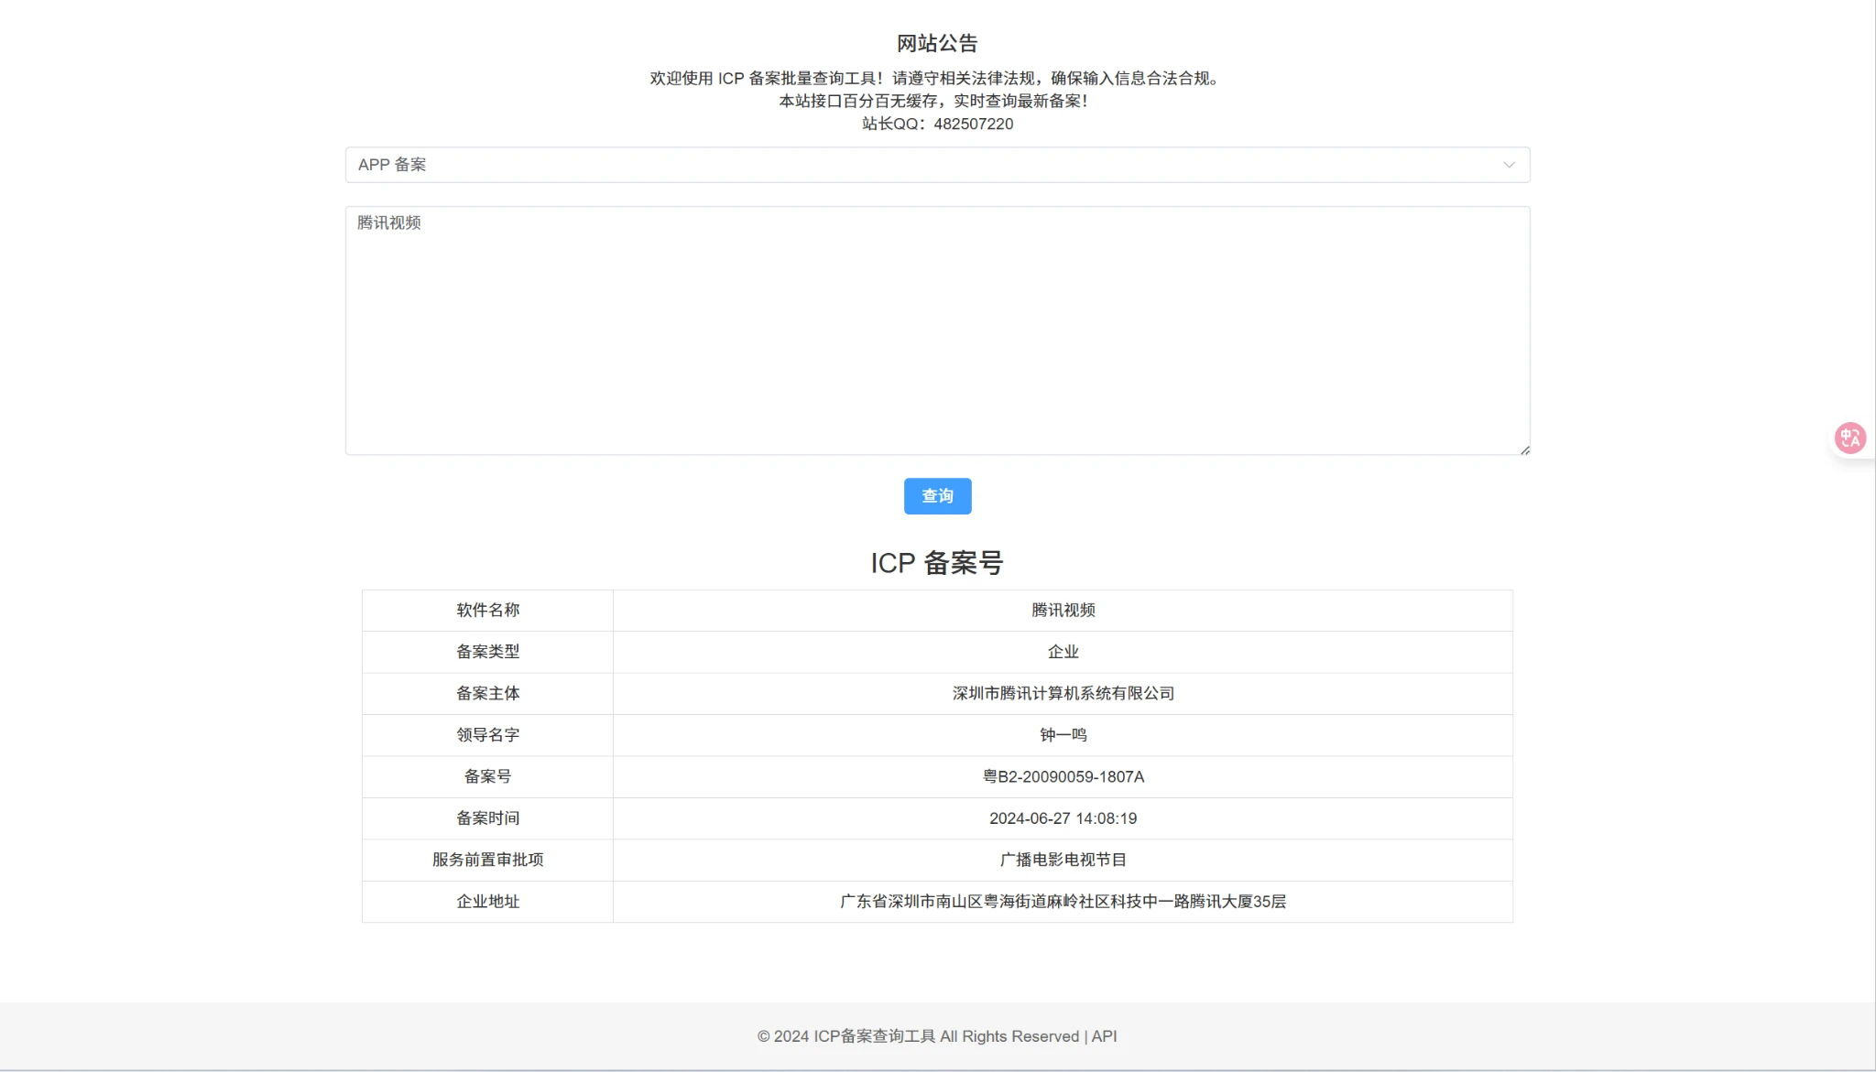Image resolution: width=1876 pixels, height=1072 pixels.
Task: Click the ICP 备案号 results heading
Action: pyautogui.click(x=936, y=563)
